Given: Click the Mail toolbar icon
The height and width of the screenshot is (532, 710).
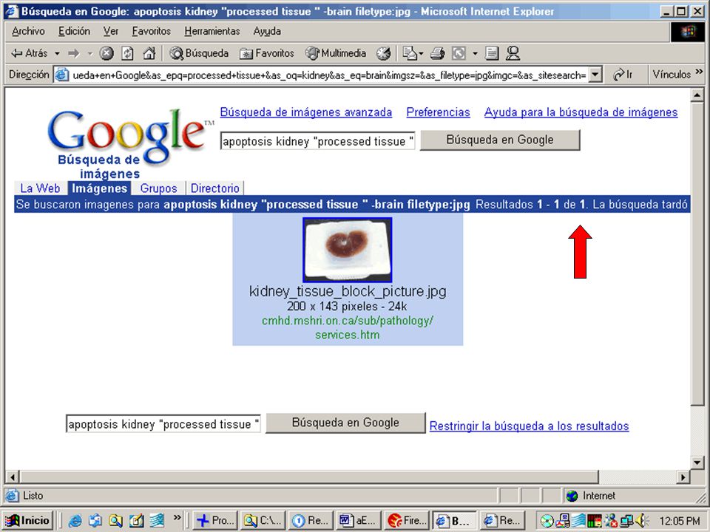Looking at the screenshot, I should 410,53.
